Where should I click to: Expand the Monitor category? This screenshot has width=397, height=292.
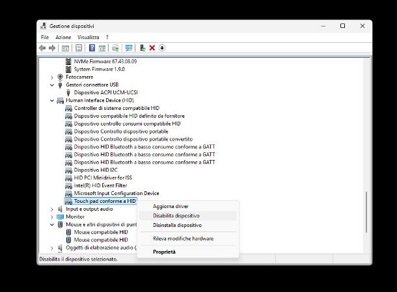click(x=52, y=217)
